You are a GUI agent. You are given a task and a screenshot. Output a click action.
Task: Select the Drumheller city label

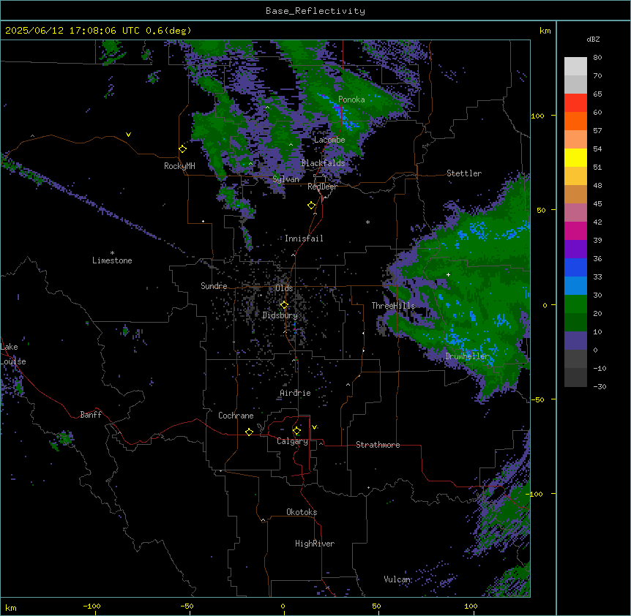[x=467, y=357]
